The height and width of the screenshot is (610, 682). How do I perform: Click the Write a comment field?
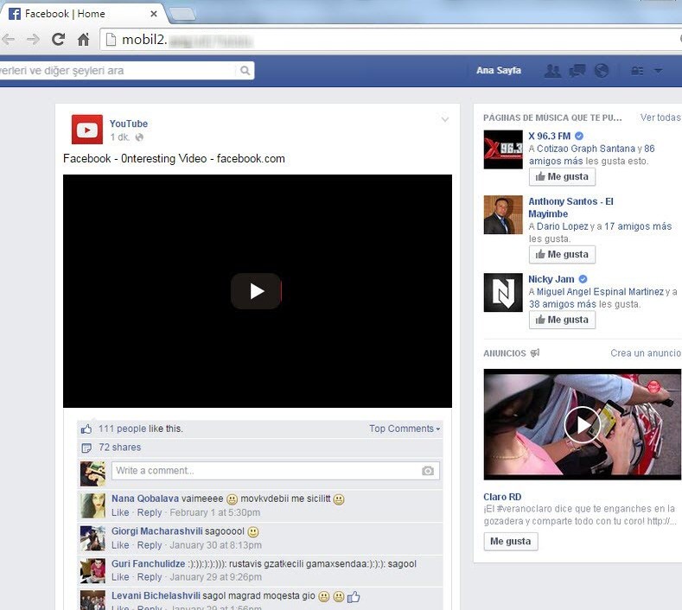click(x=264, y=471)
